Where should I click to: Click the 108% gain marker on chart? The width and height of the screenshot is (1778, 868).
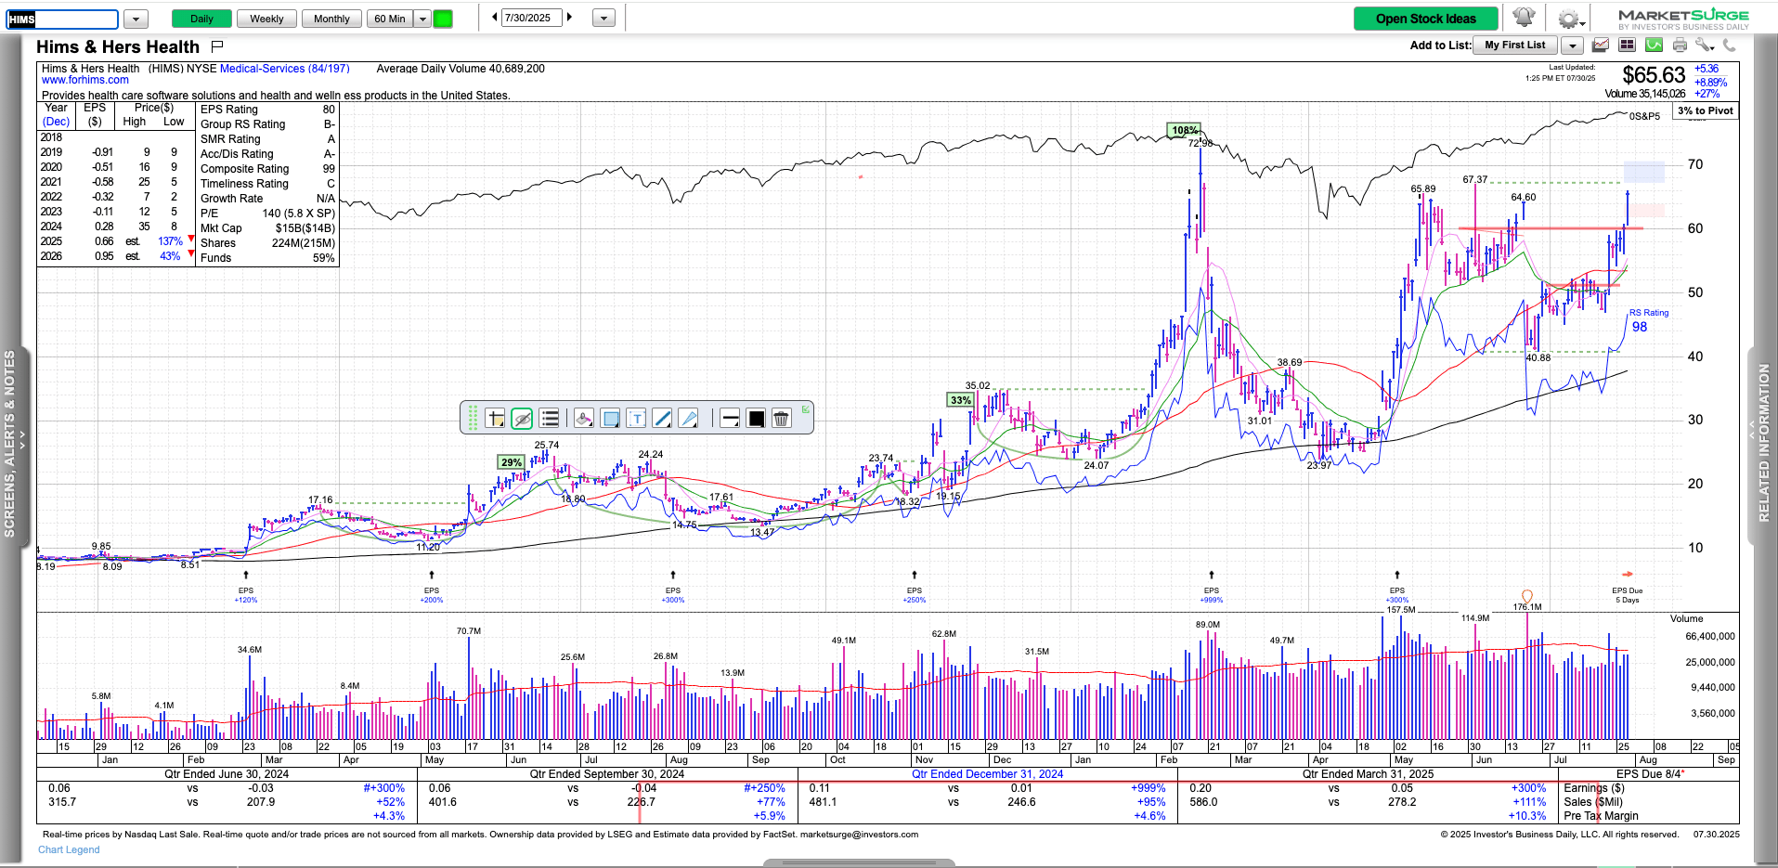(1184, 130)
